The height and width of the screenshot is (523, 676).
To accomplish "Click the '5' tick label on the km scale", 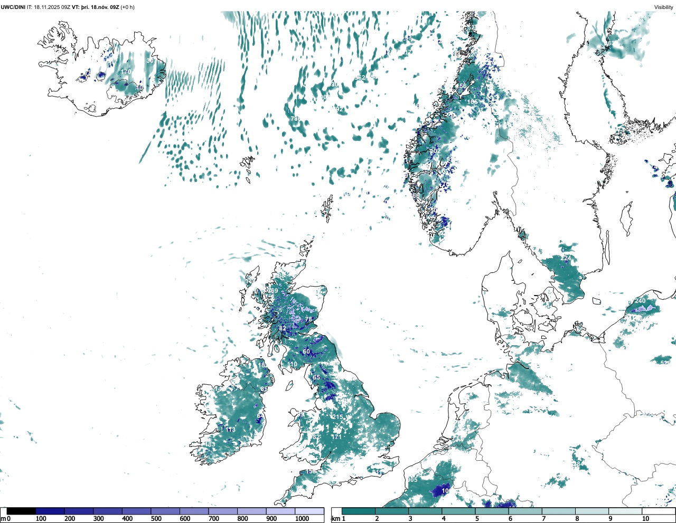I will coord(477,519).
